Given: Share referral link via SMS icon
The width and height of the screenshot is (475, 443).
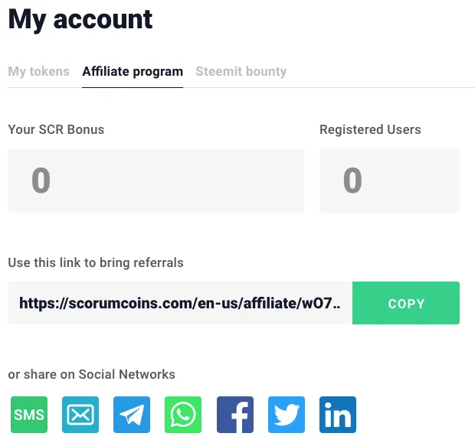Looking at the screenshot, I should [x=29, y=415].
